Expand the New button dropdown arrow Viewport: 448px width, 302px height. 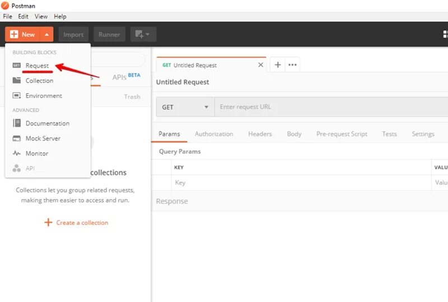[47, 35]
